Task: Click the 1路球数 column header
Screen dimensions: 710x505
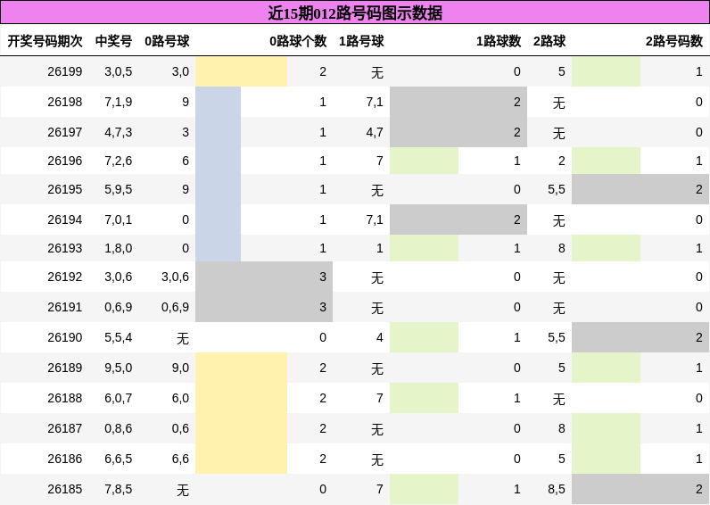Action: [499, 41]
